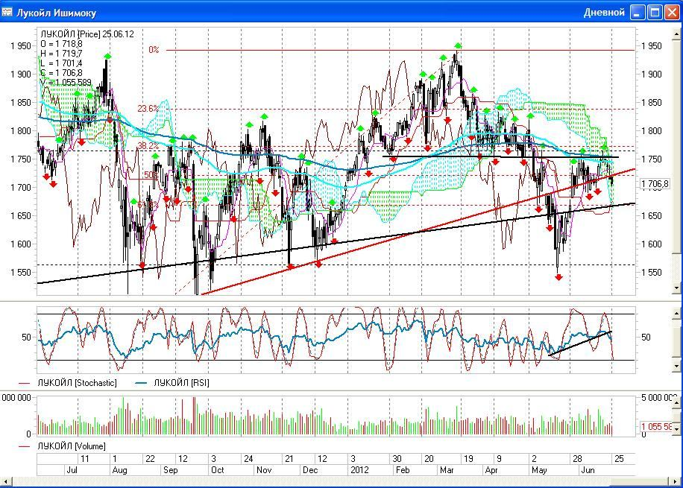Click the 23.6% Fibonacci level label

(x=148, y=108)
